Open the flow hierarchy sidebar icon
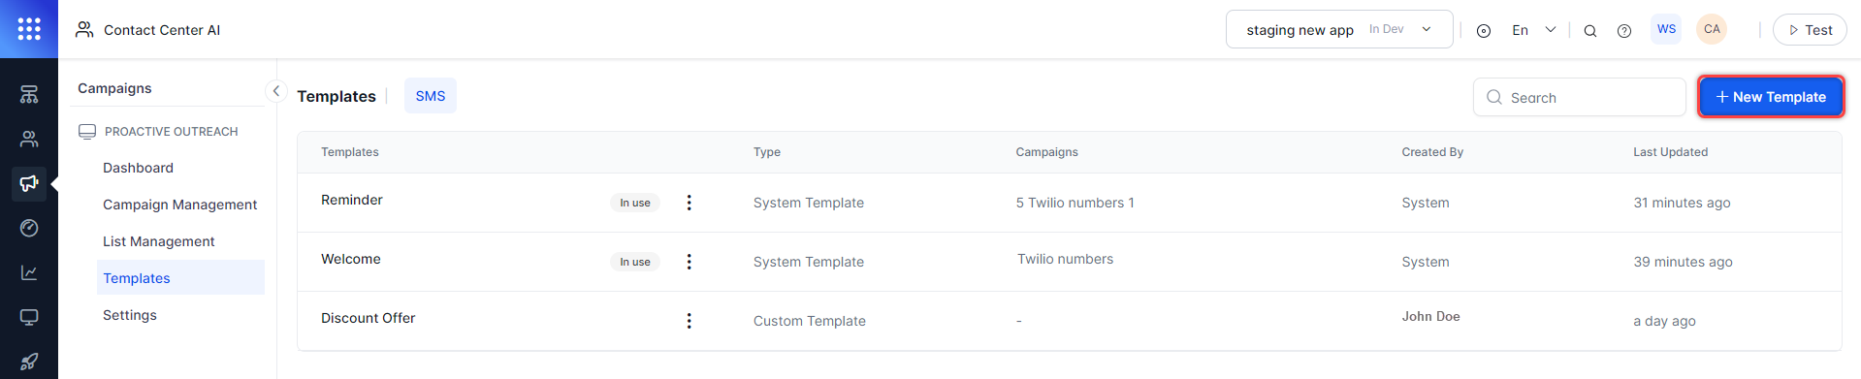 pyautogui.click(x=29, y=94)
